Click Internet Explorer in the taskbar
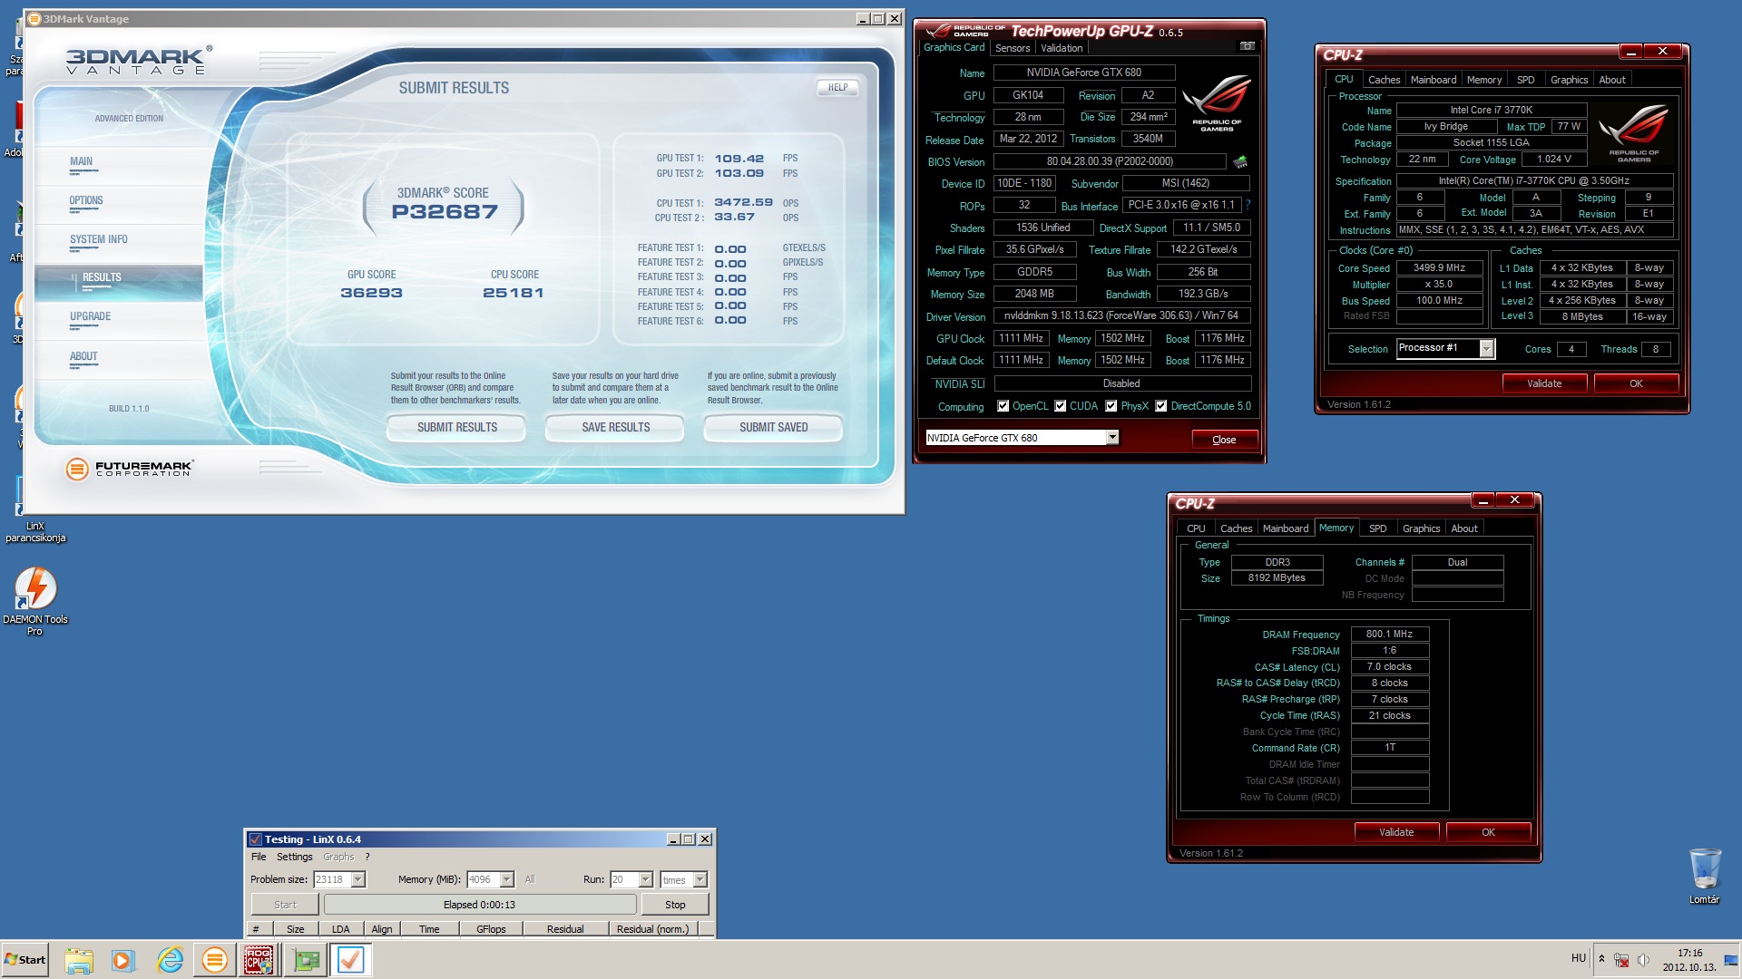Image resolution: width=1742 pixels, height=979 pixels. (170, 960)
